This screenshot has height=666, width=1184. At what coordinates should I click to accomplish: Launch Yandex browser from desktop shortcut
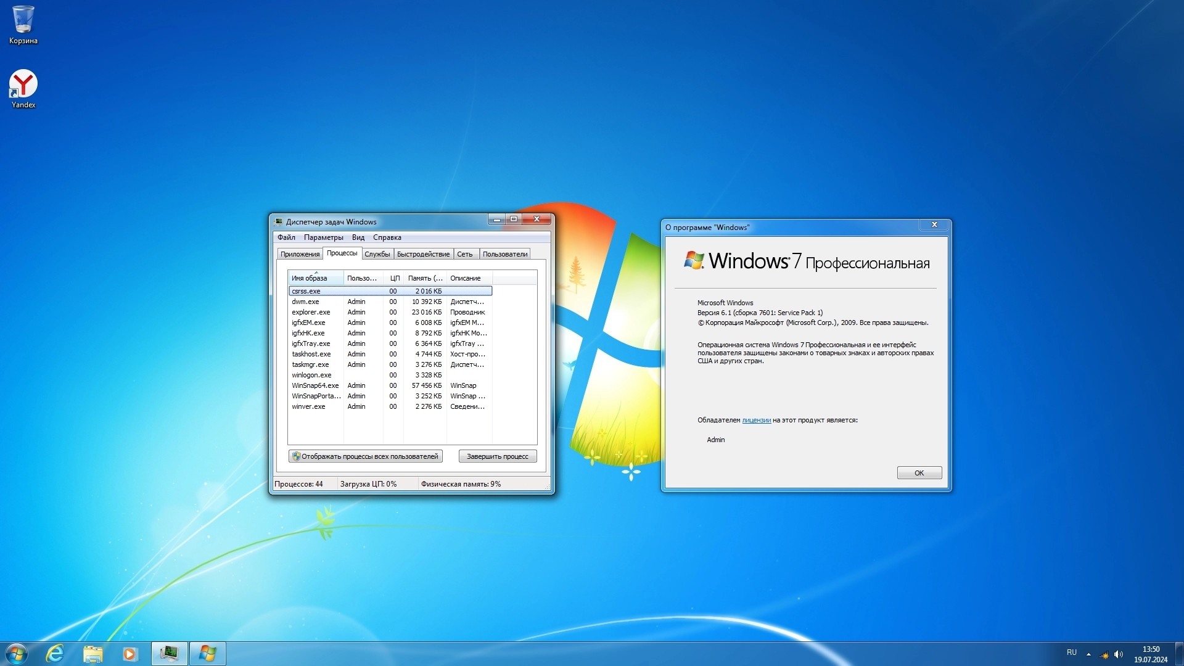click(23, 88)
